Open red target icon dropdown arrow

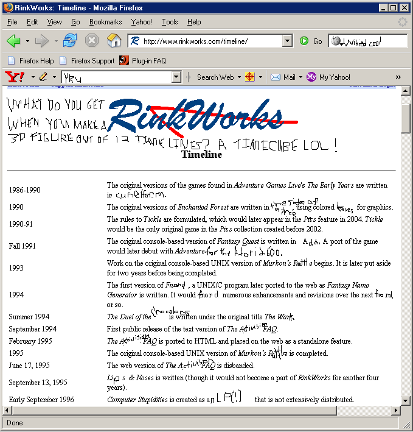click(260, 77)
